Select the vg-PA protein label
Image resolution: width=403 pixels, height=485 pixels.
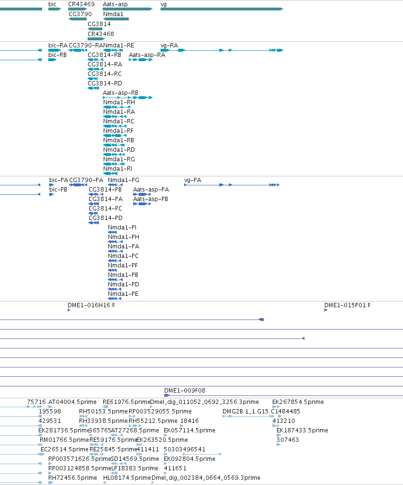point(193,180)
